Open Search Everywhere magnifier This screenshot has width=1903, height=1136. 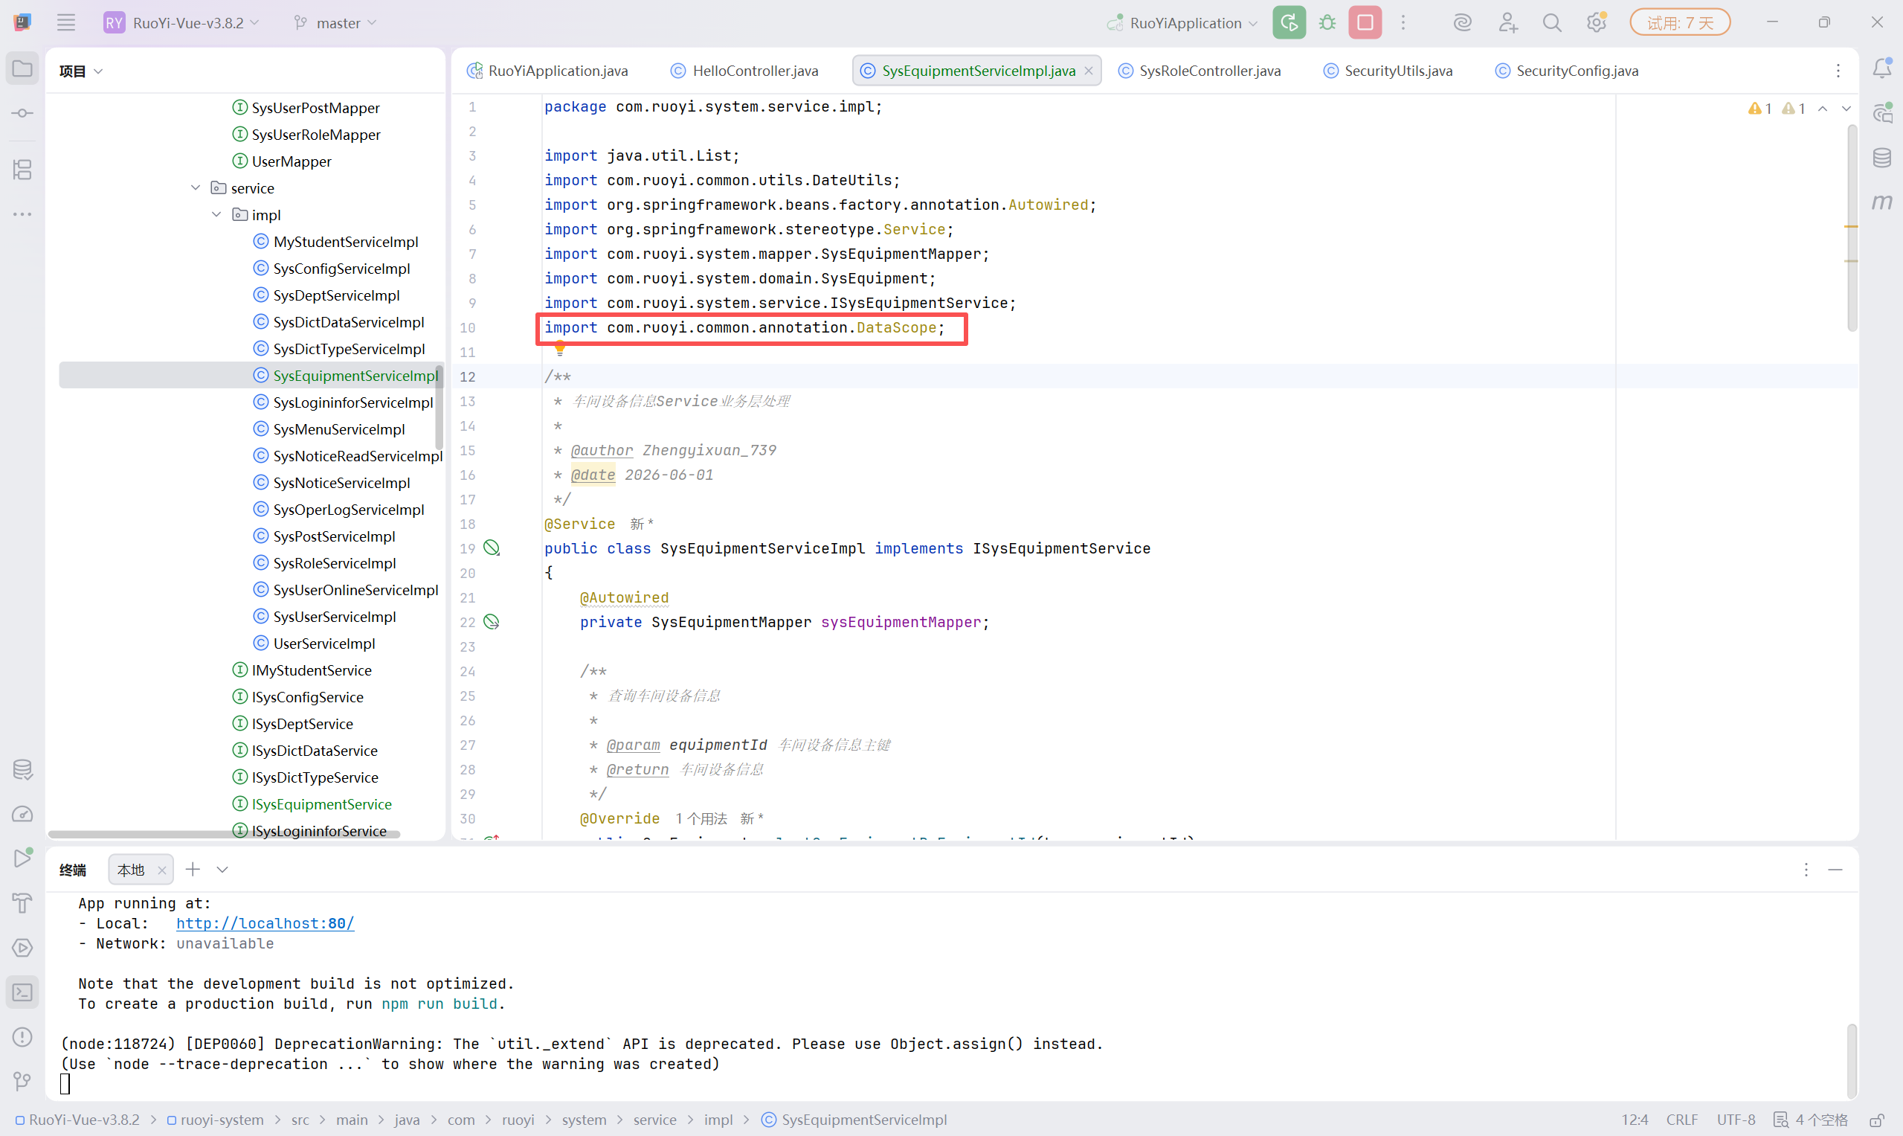(x=1552, y=22)
